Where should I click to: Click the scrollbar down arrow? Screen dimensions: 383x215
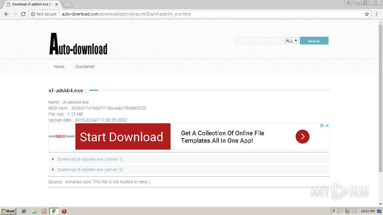coord(381,204)
